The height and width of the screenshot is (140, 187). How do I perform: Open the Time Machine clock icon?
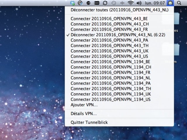114,3
